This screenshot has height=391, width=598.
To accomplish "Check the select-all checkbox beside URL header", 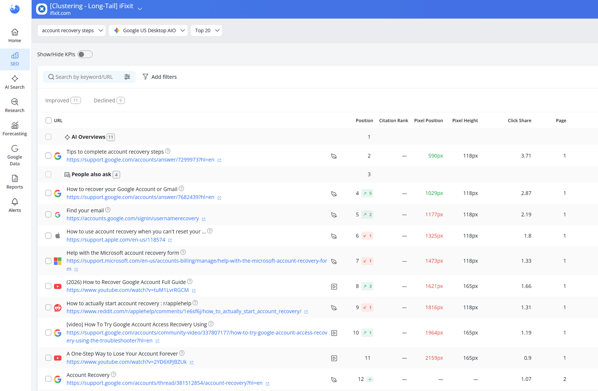I will (48, 120).
